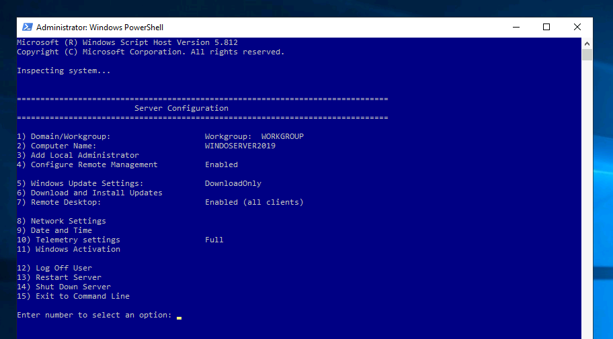
Task: Click '4) Configure Remote Management' line
Action: (x=87, y=164)
